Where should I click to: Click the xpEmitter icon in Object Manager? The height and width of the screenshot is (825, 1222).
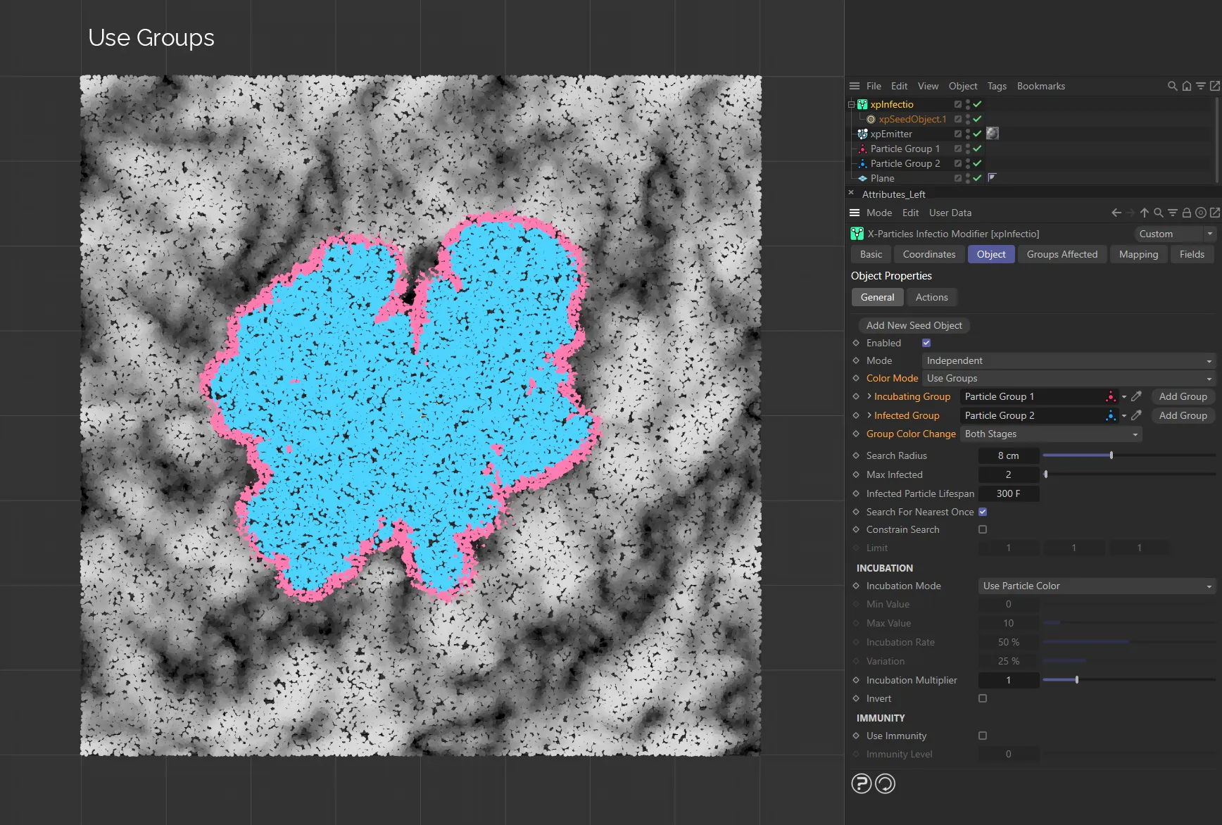[x=862, y=134]
